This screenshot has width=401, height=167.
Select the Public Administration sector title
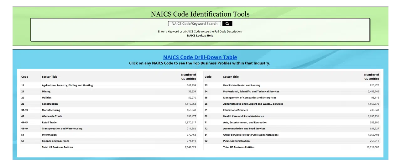coord(237,141)
